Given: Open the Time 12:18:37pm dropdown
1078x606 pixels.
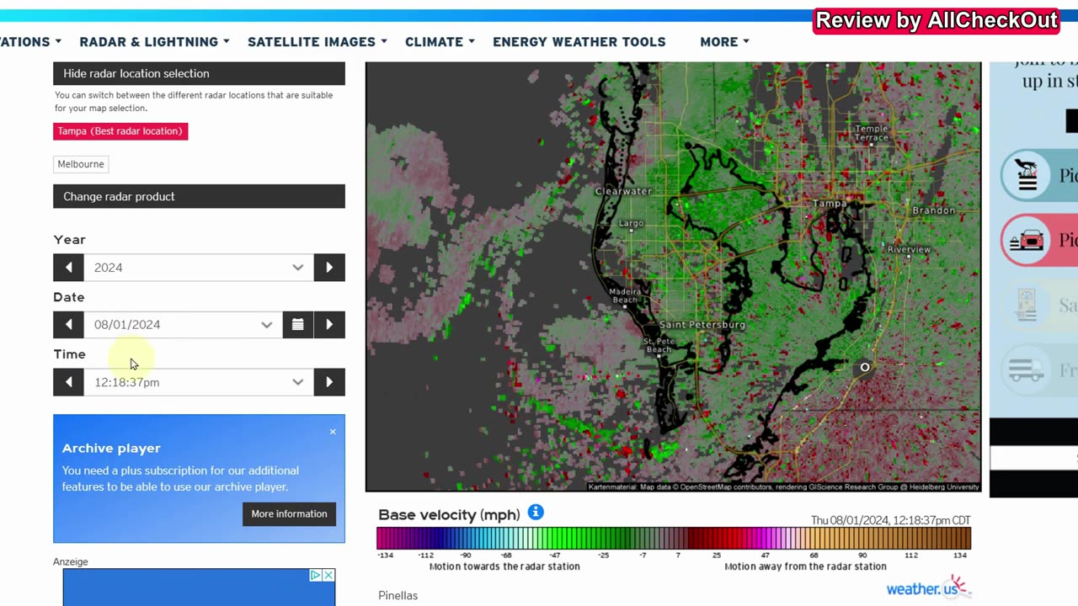Looking at the screenshot, I should (x=199, y=382).
